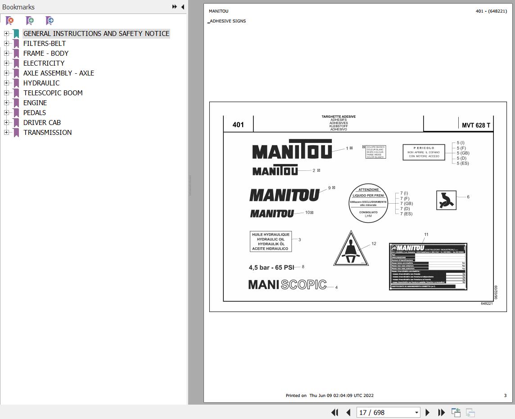Image resolution: width=515 pixels, height=419 pixels.
Task: Click the 401 - (648221) header reference
Action: tap(491, 11)
